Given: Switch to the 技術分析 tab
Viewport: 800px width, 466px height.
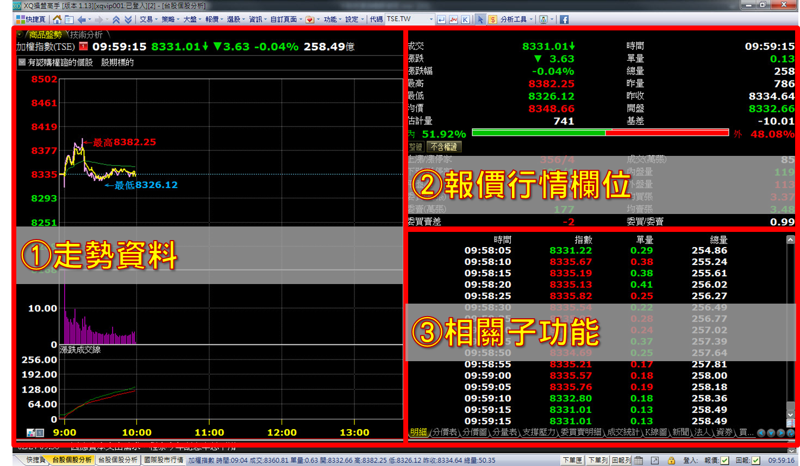Looking at the screenshot, I should pos(86,34).
